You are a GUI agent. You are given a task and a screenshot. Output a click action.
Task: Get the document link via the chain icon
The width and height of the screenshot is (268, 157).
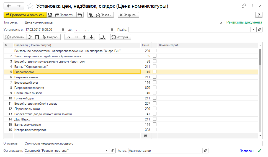click(x=244, y=6)
